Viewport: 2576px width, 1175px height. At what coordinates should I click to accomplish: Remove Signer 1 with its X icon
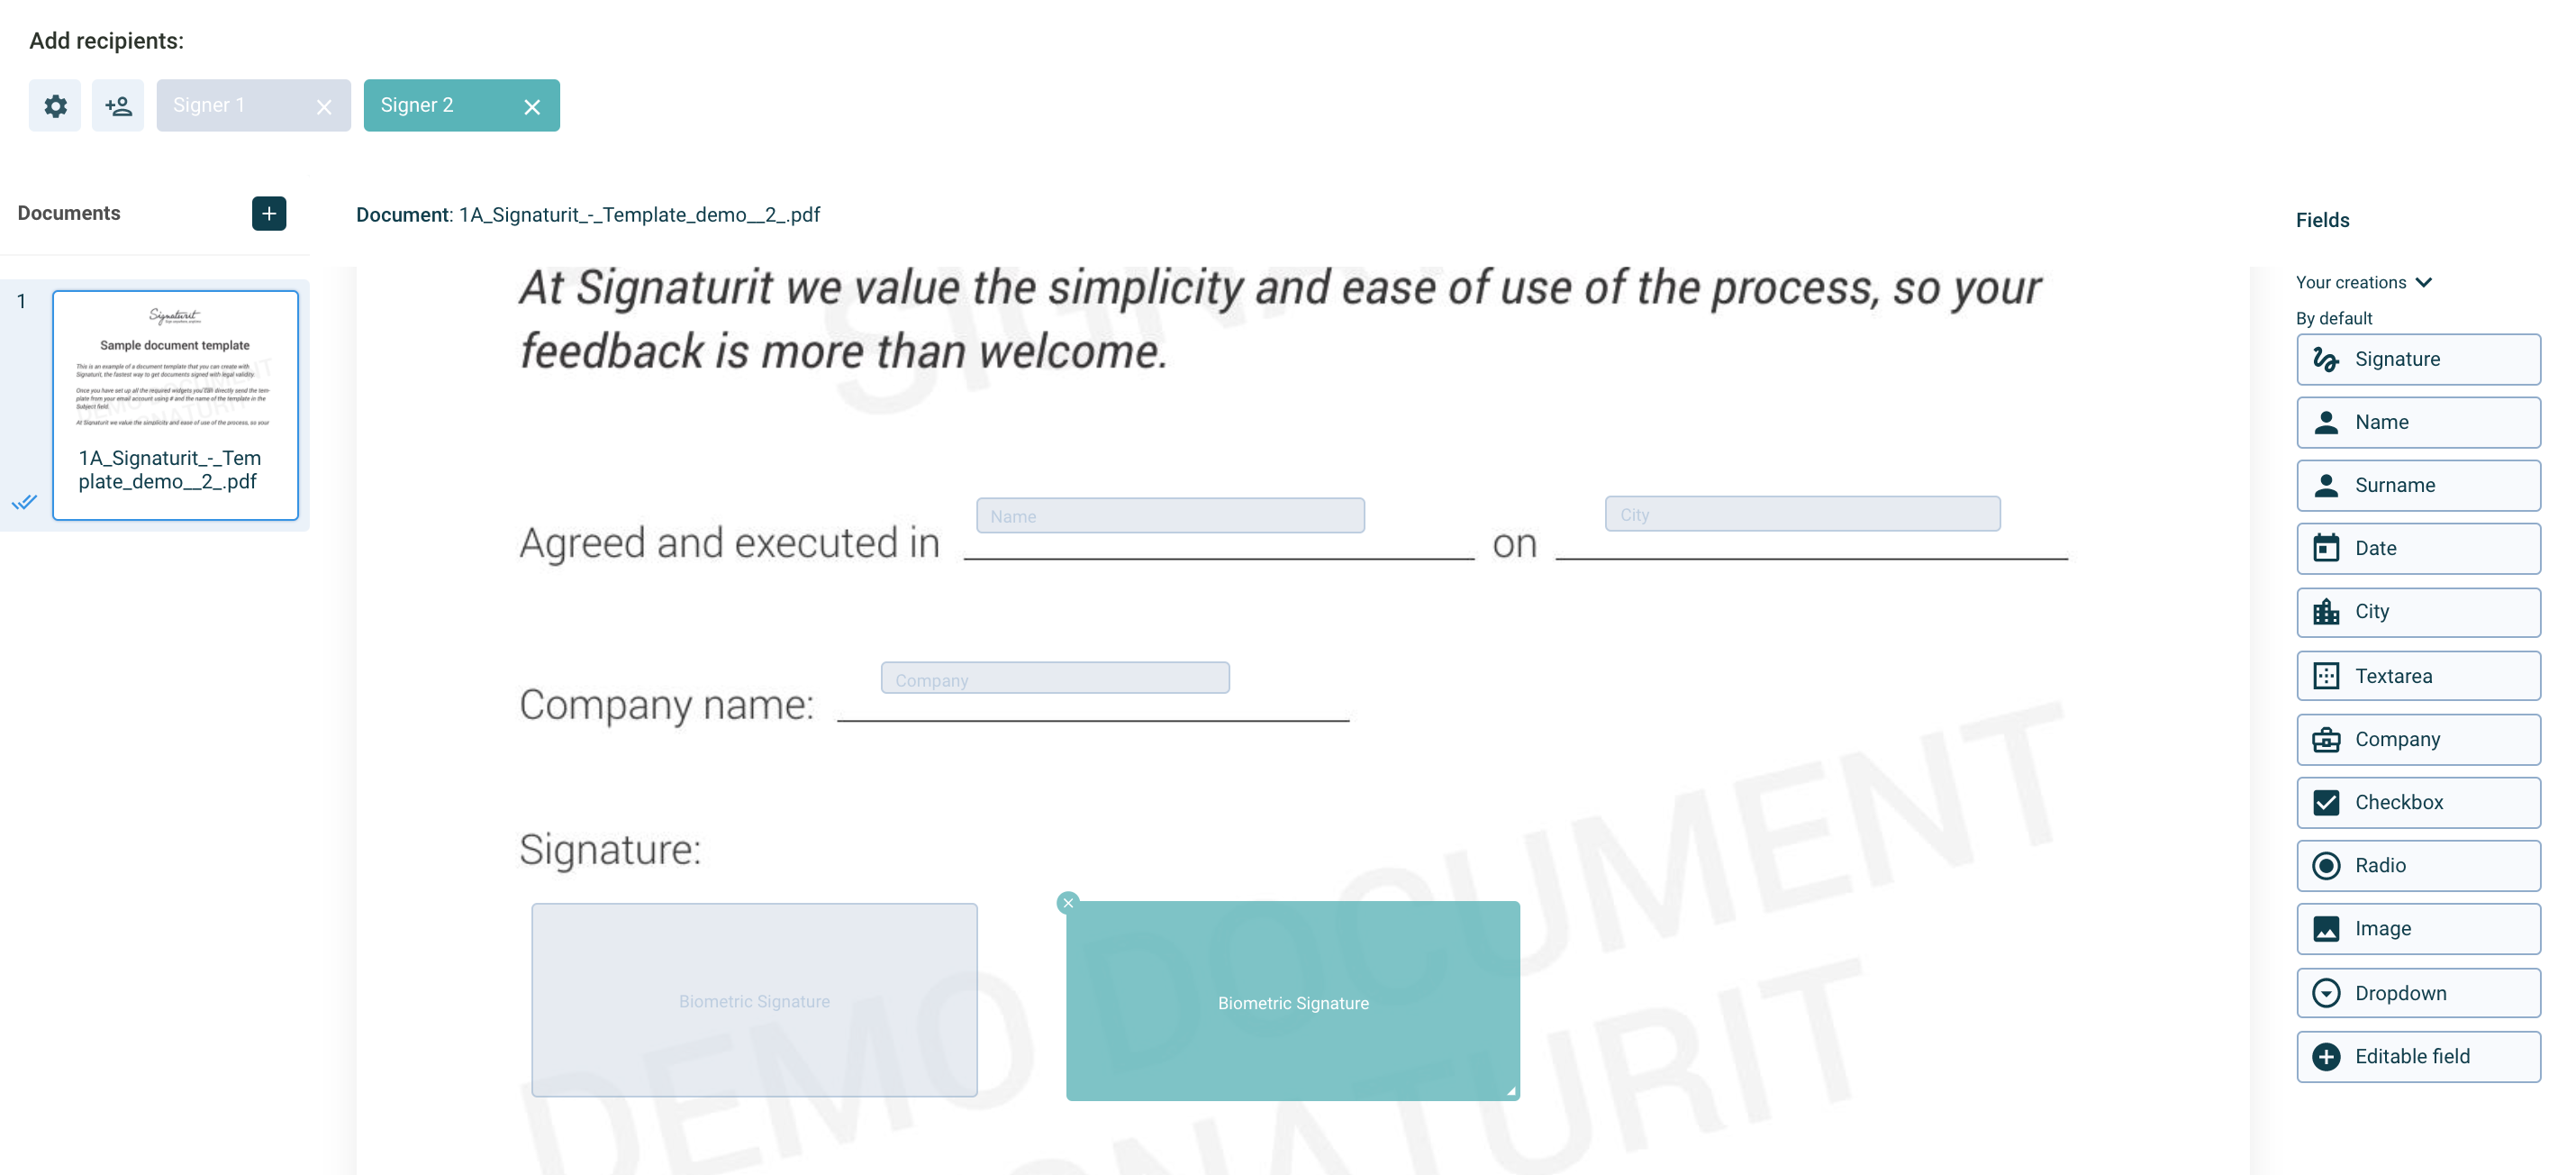(x=324, y=106)
